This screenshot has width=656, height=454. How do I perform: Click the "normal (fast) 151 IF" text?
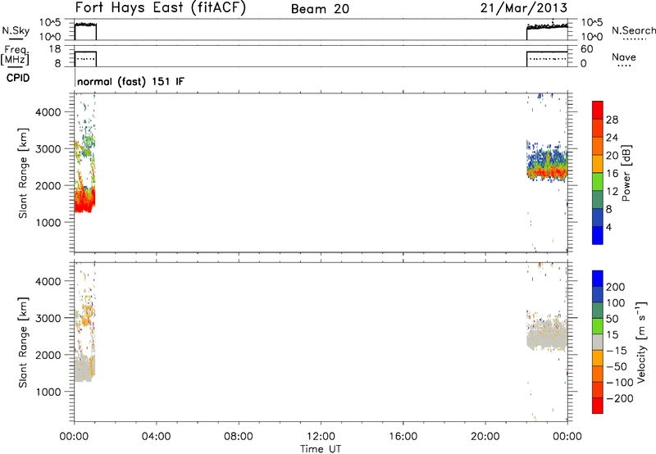[x=130, y=81]
